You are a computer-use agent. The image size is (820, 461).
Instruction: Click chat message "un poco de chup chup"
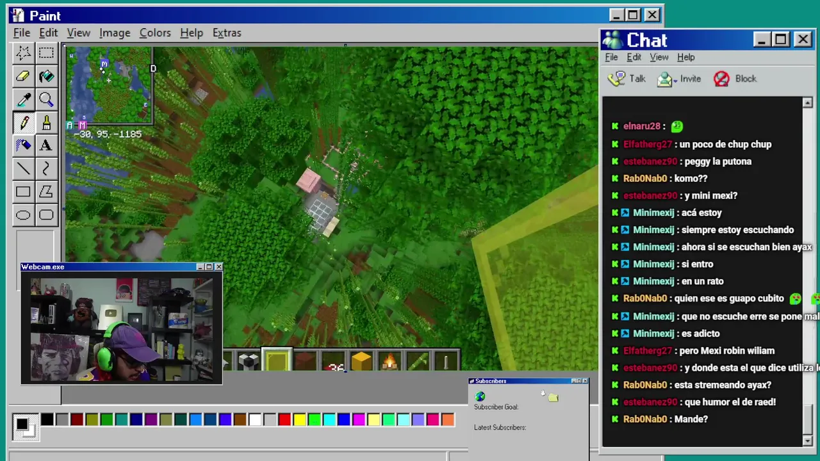pos(726,144)
